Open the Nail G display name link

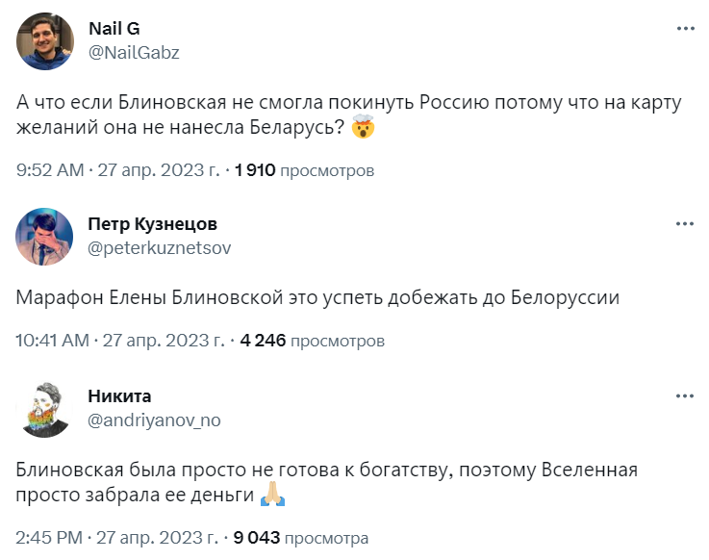pyautogui.click(x=114, y=29)
